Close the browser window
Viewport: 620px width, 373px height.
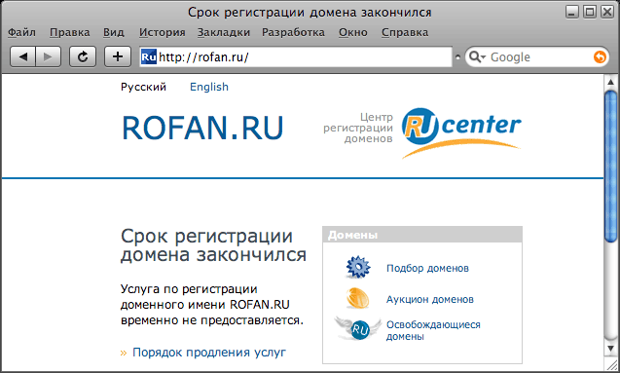[x=607, y=12]
